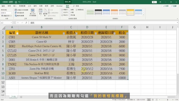Viewport: 179px width, 101px height.
Task: Click the zoom in plus icon
Action: (173, 100)
